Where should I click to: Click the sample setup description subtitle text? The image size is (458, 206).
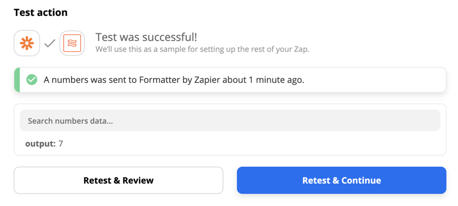202,49
